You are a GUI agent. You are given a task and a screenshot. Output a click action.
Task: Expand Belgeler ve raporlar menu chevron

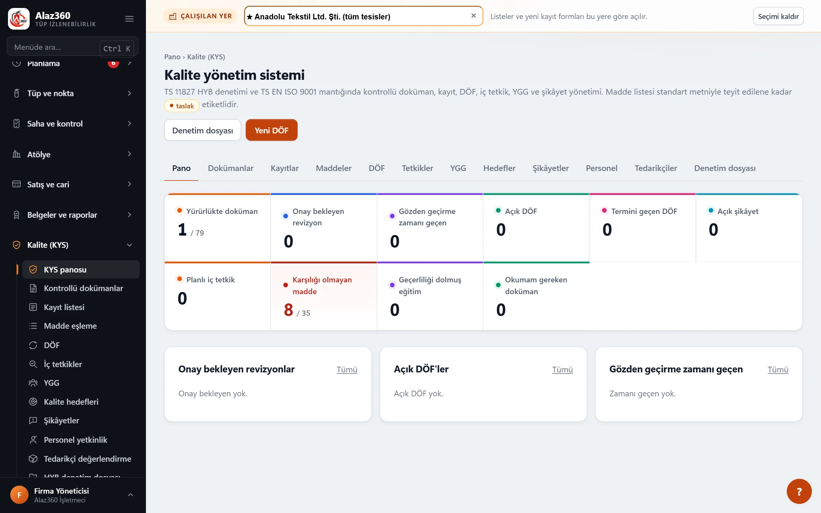130,215
